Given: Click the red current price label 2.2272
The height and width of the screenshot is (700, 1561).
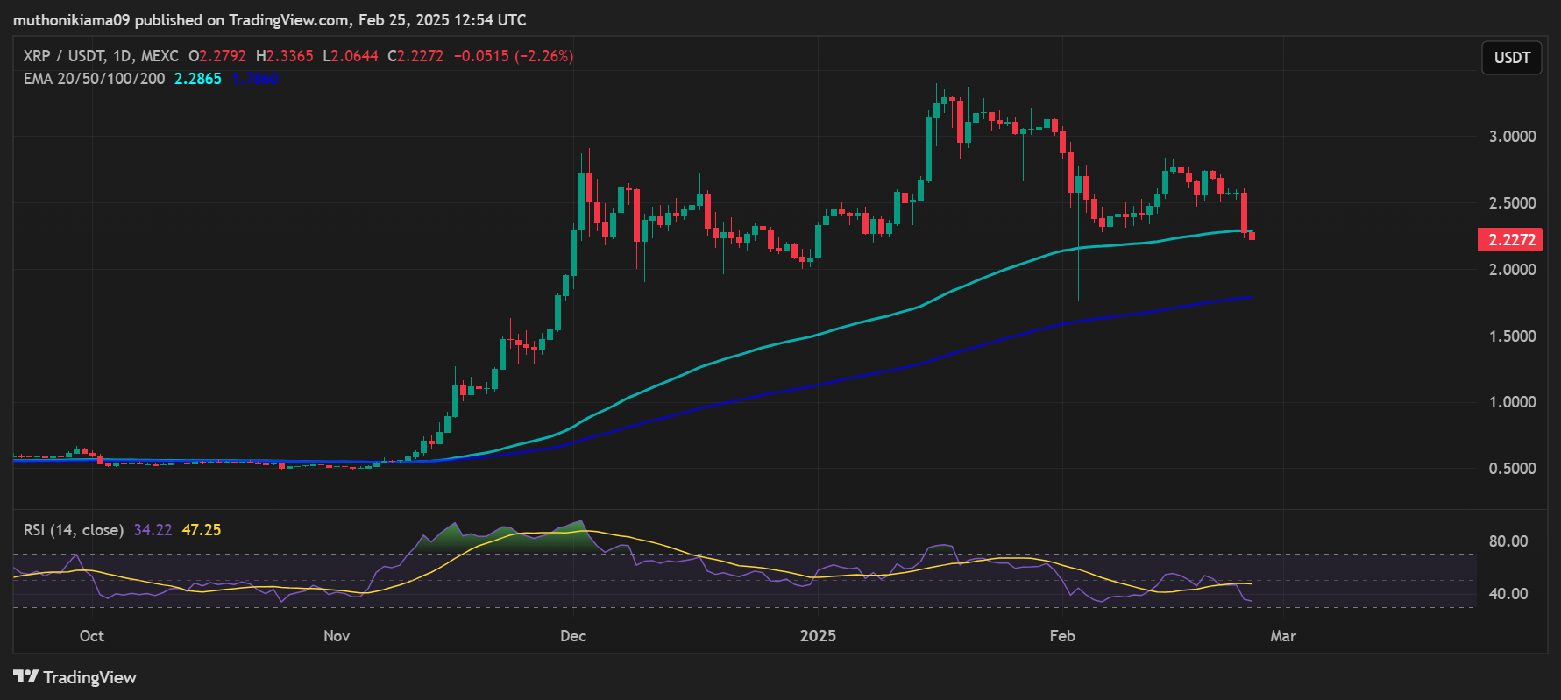Looking at the screenshot, I should pyautogui.click(x=1510, y=239).
